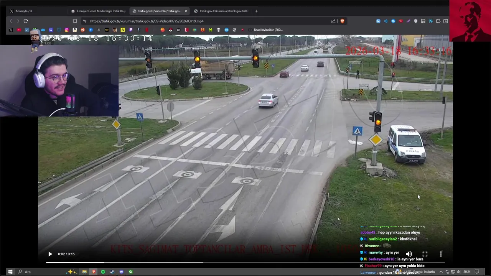Open the Windows Start menu
Image resolution: width=491 pixels, height=276 pixels.
point(10,272)
